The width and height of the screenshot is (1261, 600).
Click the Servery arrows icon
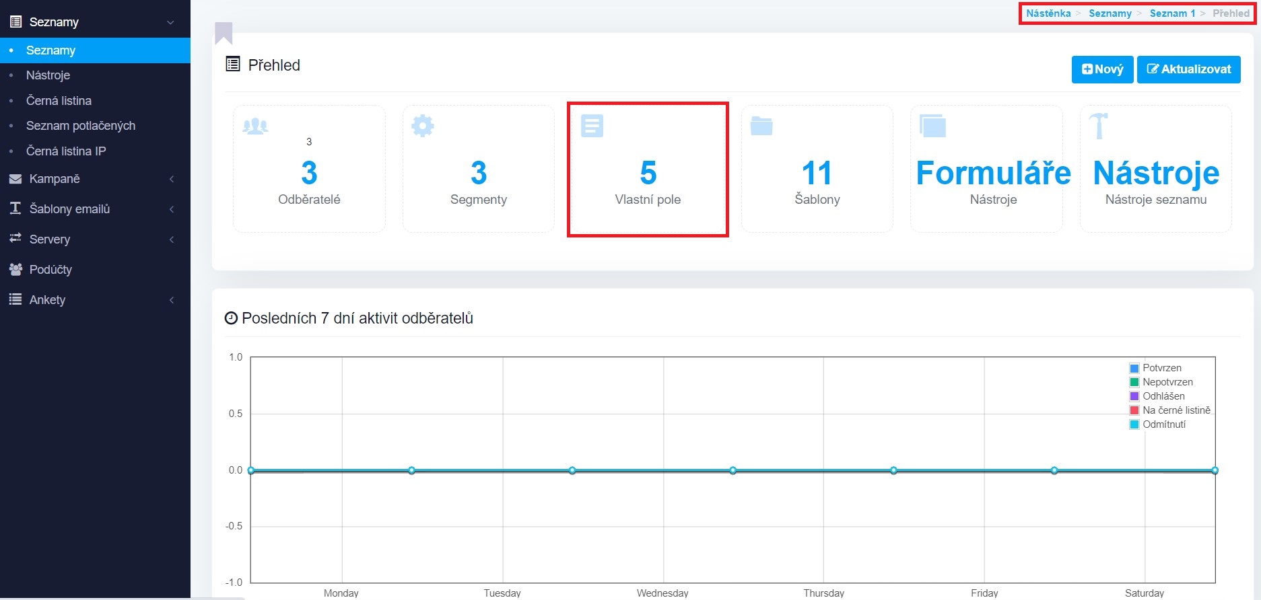point(15,239)
